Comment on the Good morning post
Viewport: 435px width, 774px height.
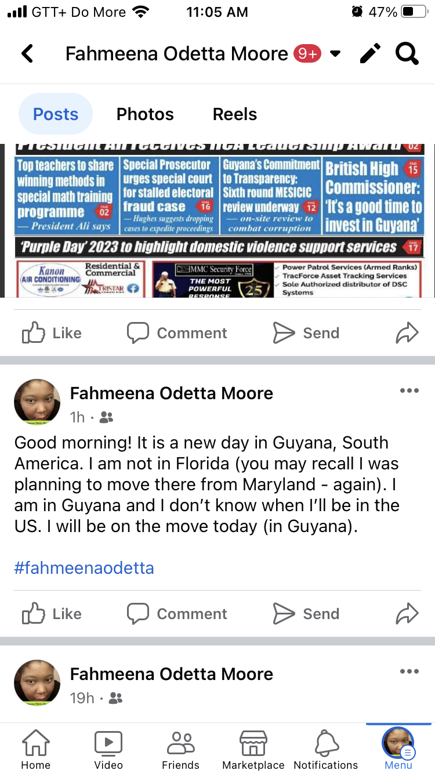pyautogui.click(x=177, y=614)
